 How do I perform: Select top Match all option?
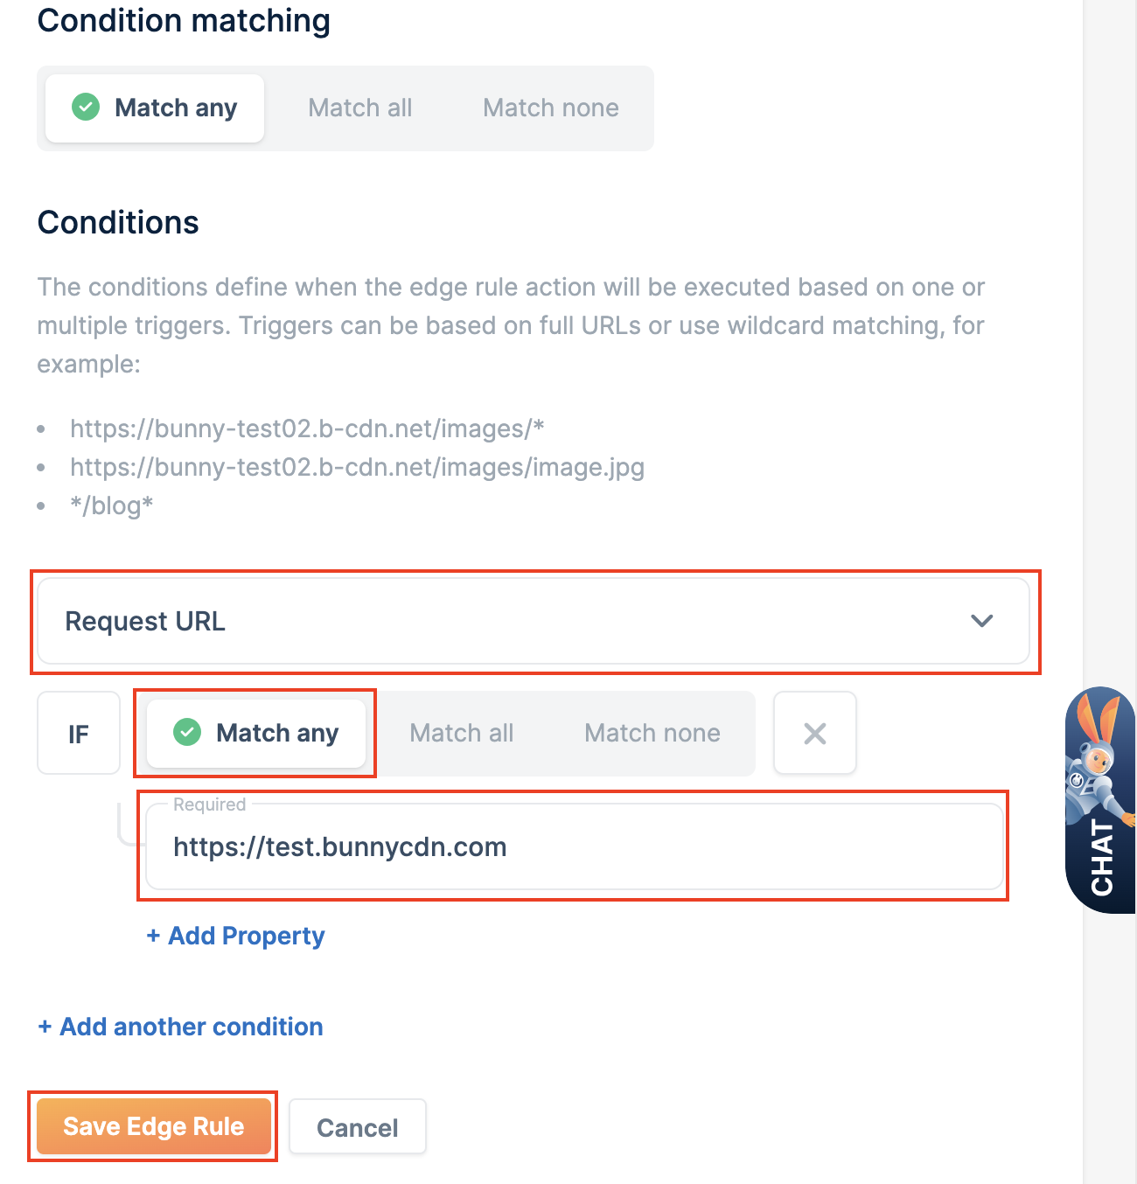coord(359,108)
